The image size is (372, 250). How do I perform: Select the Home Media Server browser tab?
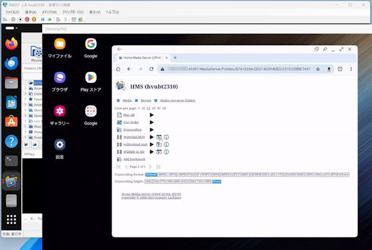click(143, 58)
